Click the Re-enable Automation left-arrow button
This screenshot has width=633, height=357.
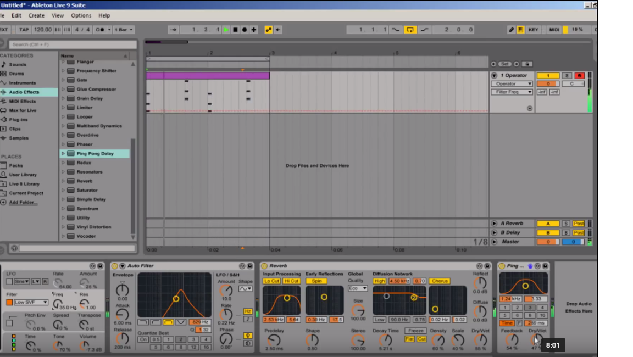coord(277,30)
